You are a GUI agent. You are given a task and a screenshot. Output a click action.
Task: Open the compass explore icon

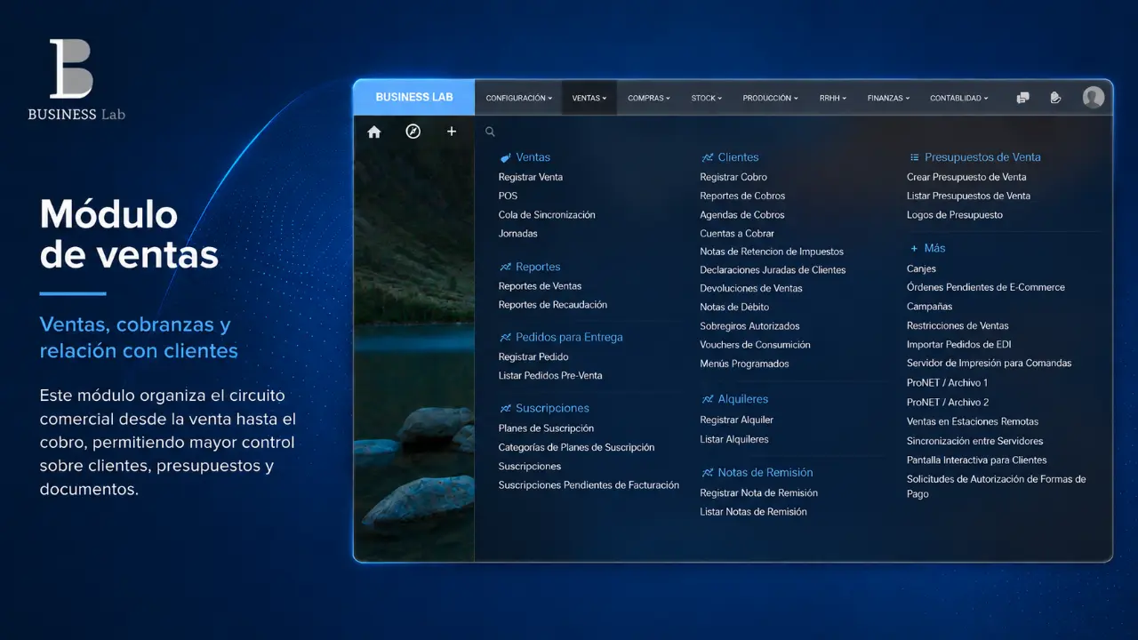[413, 132]
